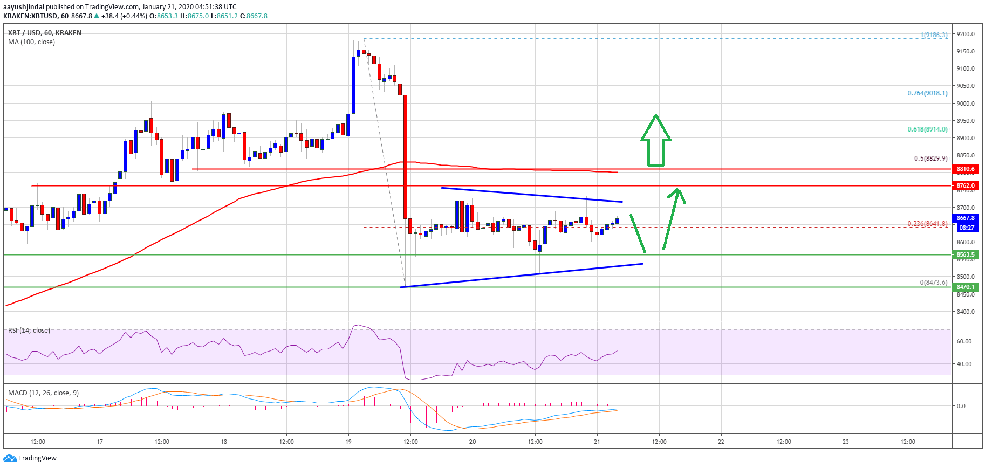986x468 pixels.
Task: Click the MACD 0.0 scale label
Action: point(961,406)
